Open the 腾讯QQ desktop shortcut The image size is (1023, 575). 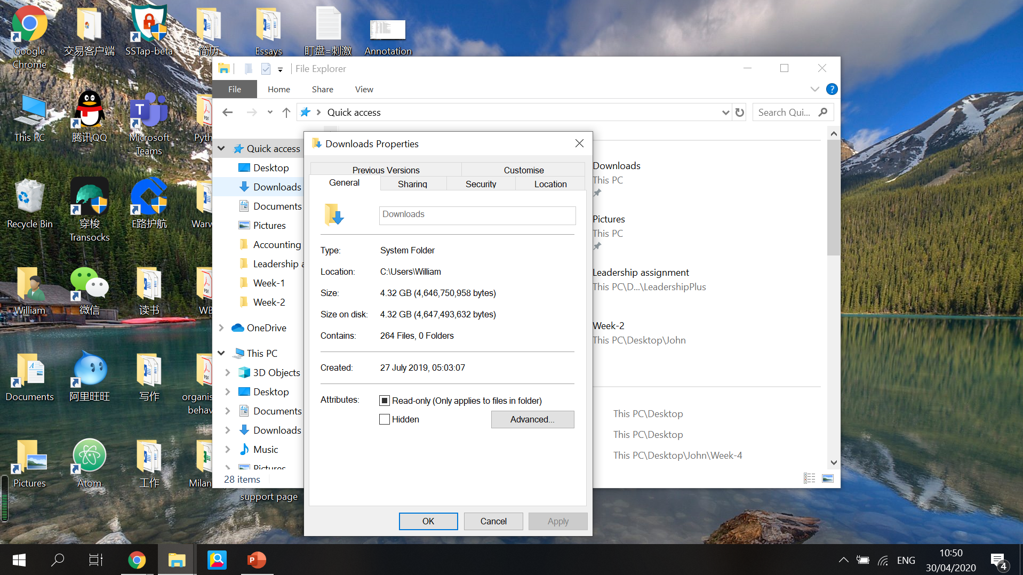coord(90,117)
